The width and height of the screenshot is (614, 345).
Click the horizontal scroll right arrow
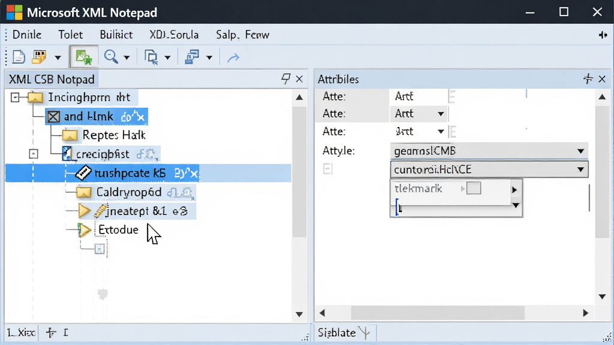click(x=585, y=313)
